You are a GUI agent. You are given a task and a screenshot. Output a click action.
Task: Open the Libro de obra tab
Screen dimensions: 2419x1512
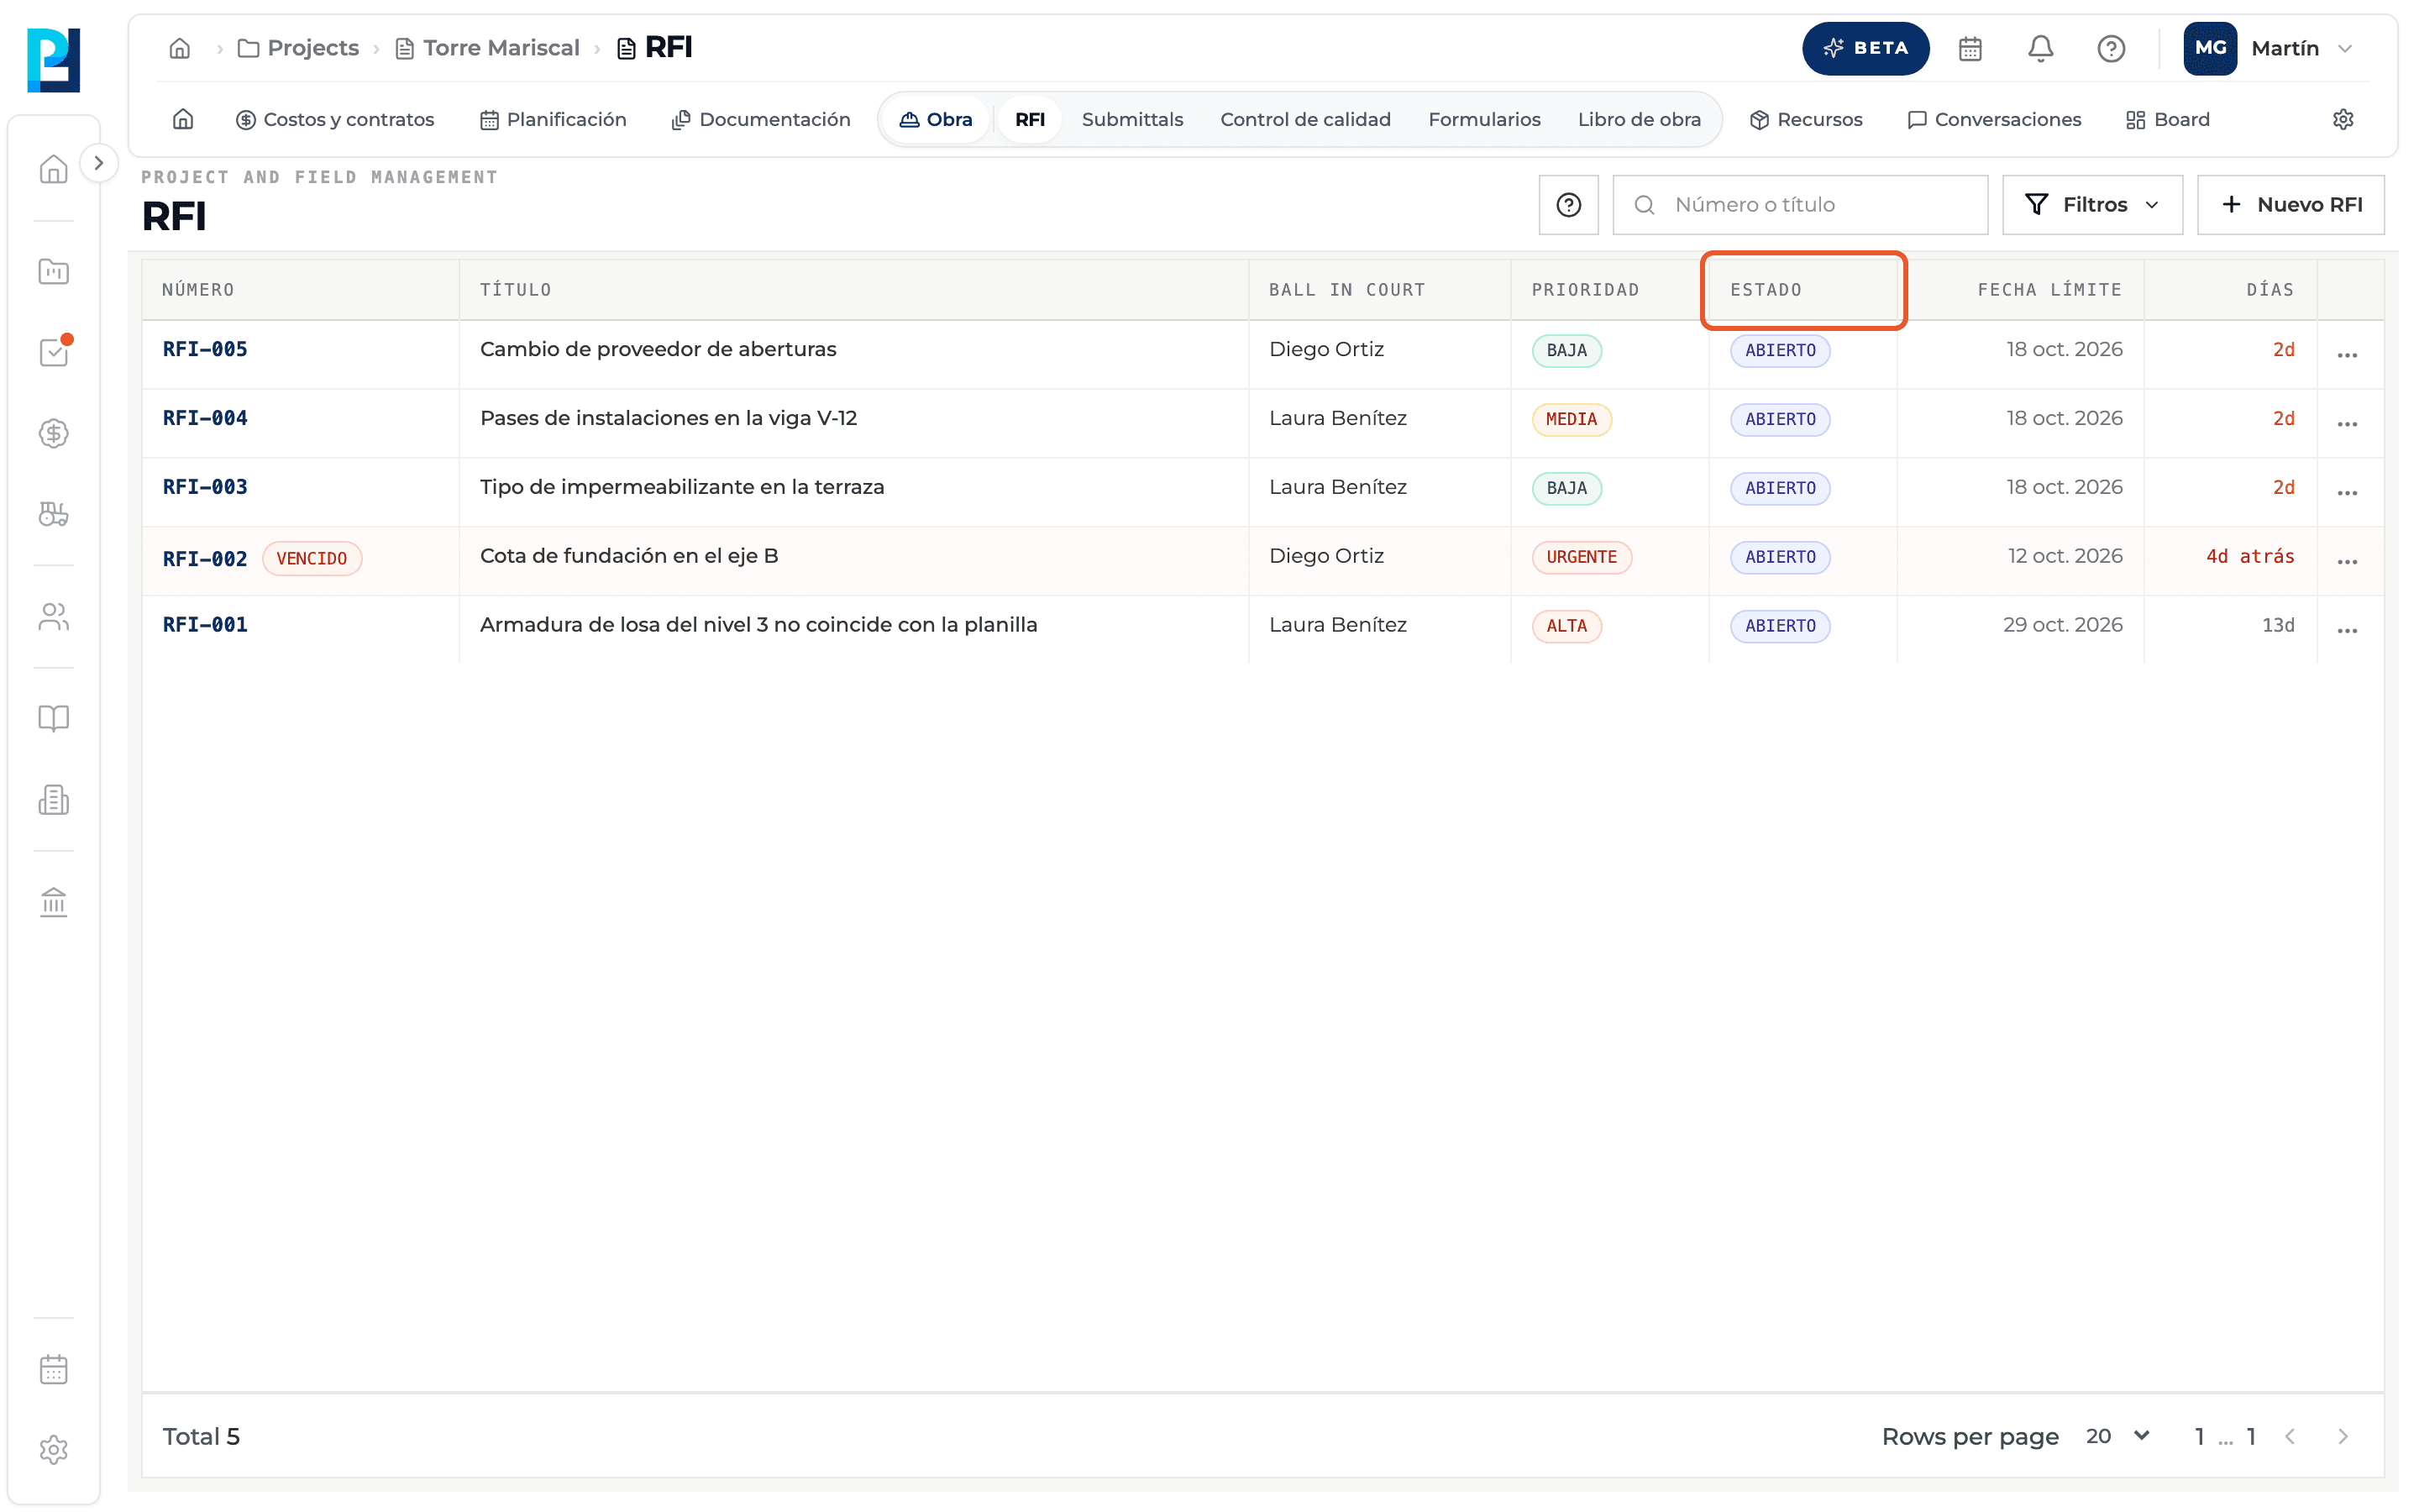(x=1639, y=120)
